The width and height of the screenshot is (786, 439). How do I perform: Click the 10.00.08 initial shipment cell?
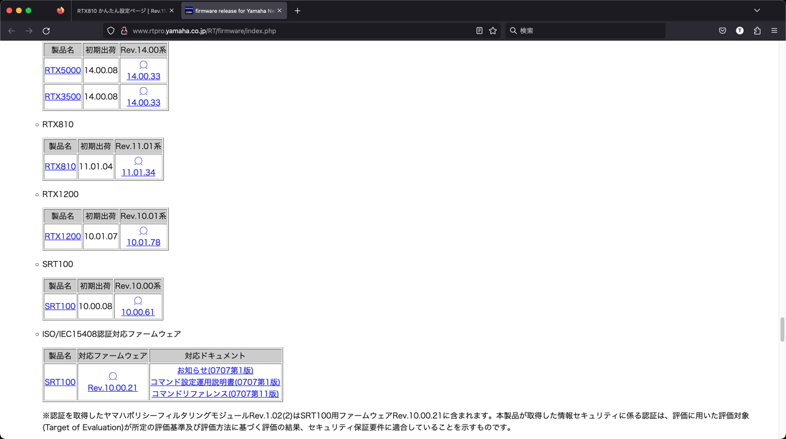coord(96,306)
